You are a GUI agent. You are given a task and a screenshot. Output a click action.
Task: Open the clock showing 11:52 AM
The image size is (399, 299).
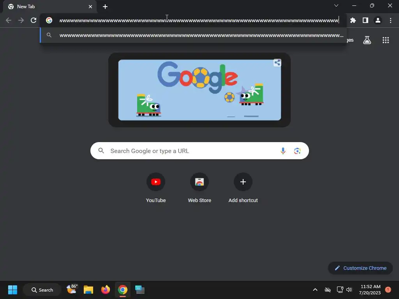(x=370, y=290)
